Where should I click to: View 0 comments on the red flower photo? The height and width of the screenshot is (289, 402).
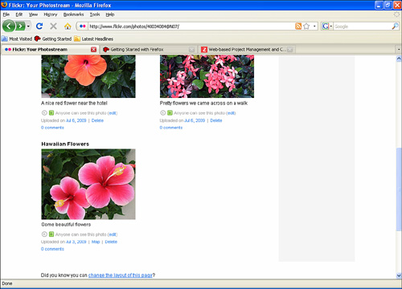click(x=52, y=128)
